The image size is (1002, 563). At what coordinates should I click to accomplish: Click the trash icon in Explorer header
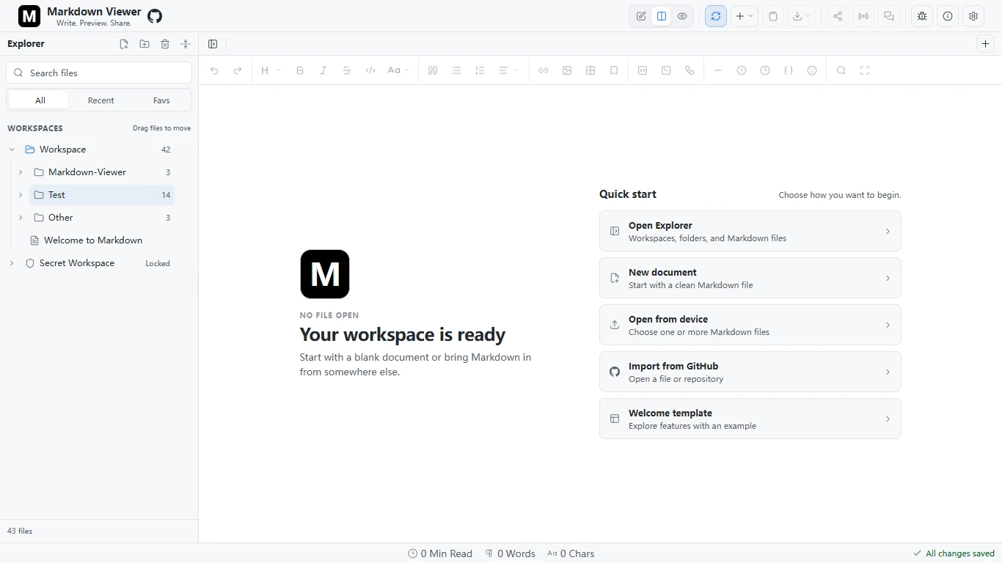pos(165,44)
